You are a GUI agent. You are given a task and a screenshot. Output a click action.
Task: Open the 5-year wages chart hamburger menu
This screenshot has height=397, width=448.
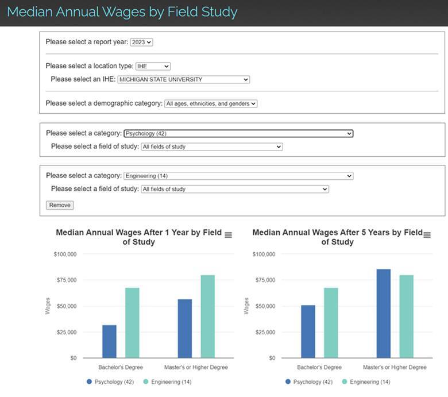click(x=427, y=233)
